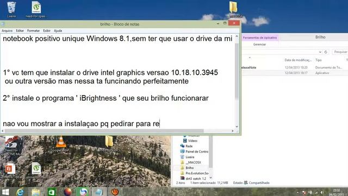Switch to the Notepad taskbar button
The height and width of the screenshot is (196, 348).
[x=99, y=192]
